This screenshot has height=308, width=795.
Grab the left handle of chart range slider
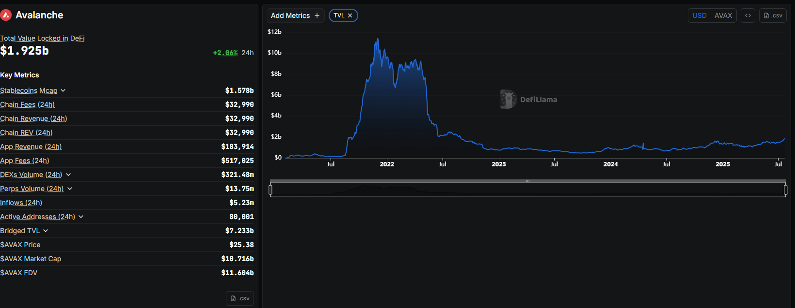click(270, 190)
